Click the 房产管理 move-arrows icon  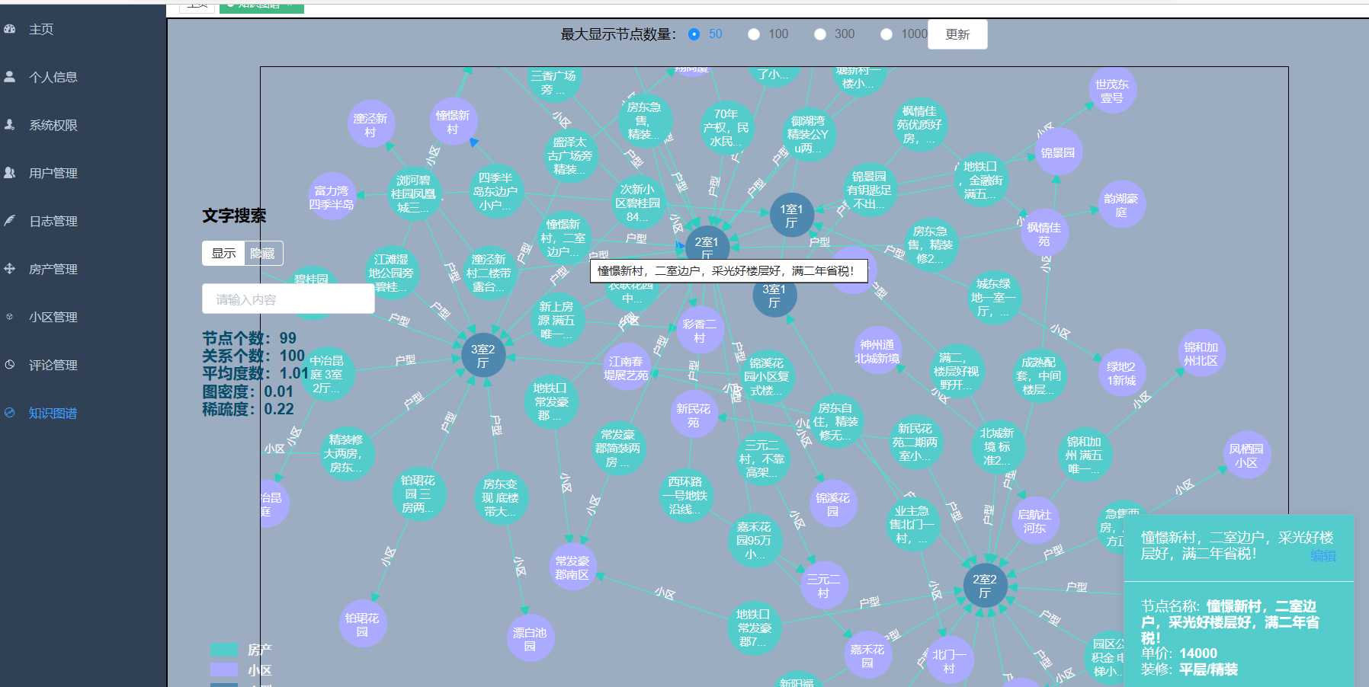point(9,269)
